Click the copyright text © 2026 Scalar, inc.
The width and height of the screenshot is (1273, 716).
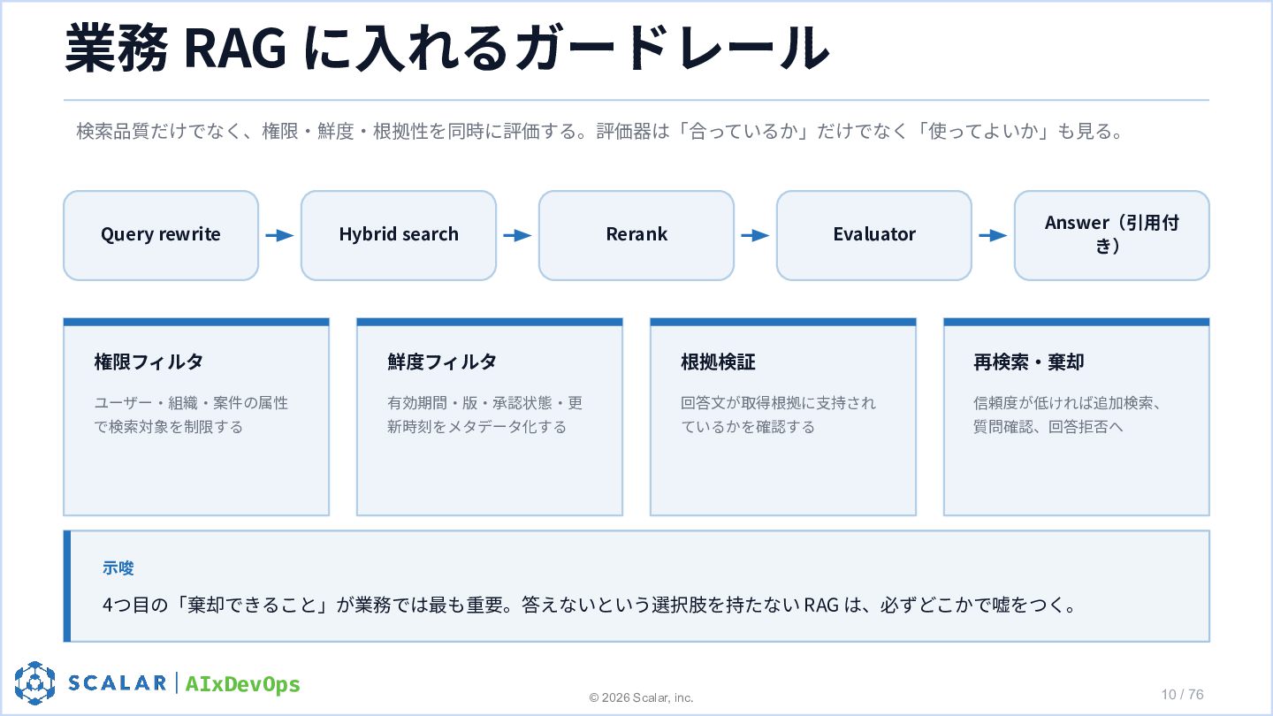(x=642, y=697)
